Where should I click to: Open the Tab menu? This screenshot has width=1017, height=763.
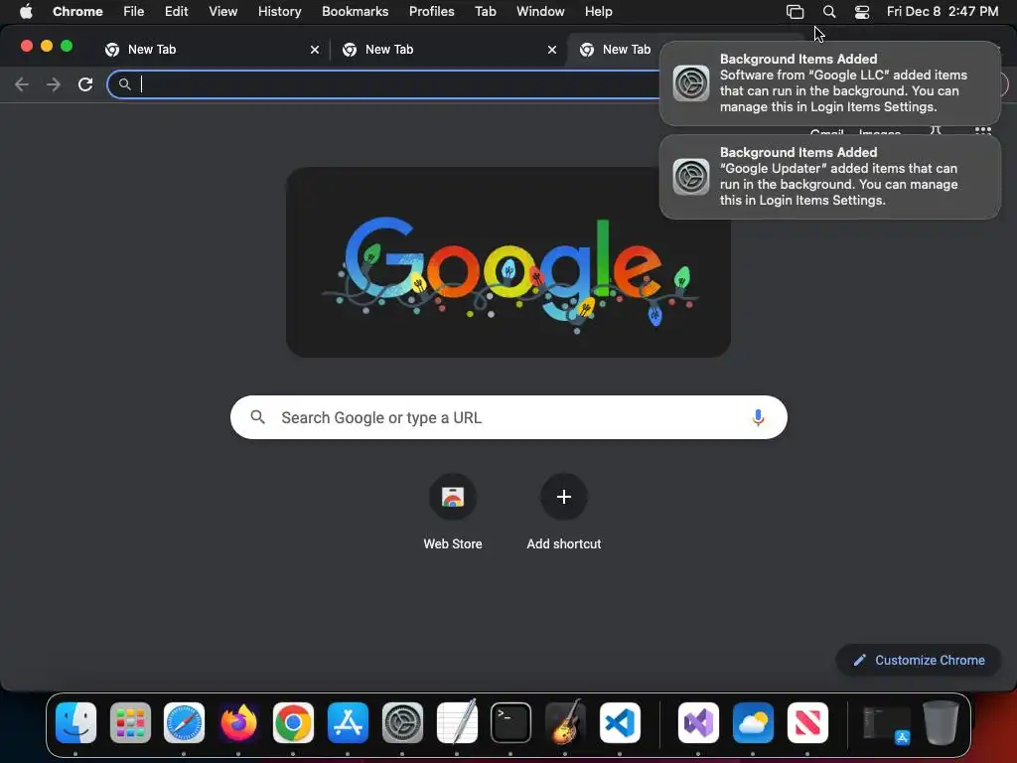[485, 12]
